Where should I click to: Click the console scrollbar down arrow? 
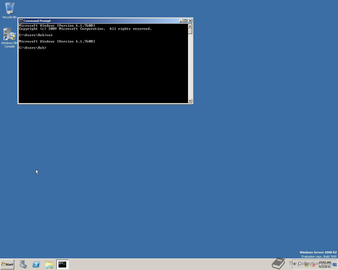(190, 101)
